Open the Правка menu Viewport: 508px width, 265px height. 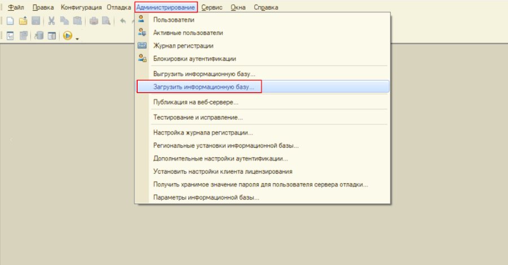43,7
